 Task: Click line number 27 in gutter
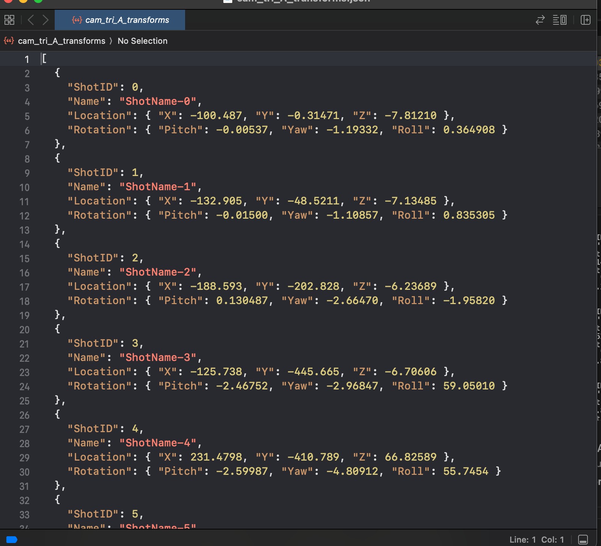pyautogui.click(x=24, y=430)
